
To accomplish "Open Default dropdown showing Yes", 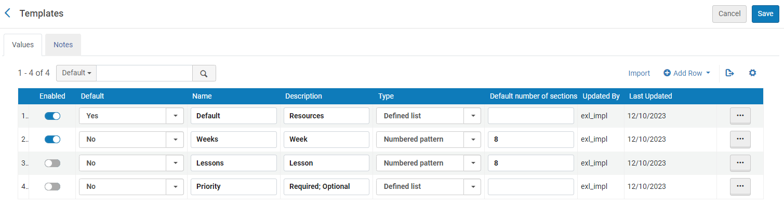I will click(x=131, y=116).
